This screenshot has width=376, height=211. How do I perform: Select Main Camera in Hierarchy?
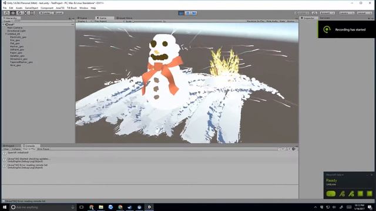[x=15, y=28]
